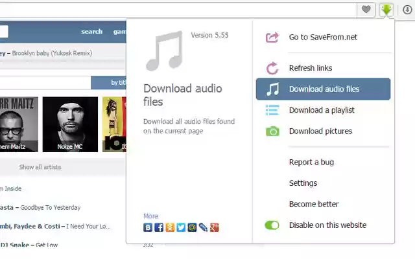The image size is (415, 259).
Task: Click Show all artists link
Action: point(40,167)
